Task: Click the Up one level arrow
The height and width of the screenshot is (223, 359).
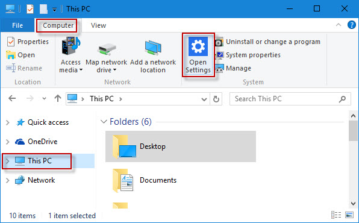Action: [58, 99]
